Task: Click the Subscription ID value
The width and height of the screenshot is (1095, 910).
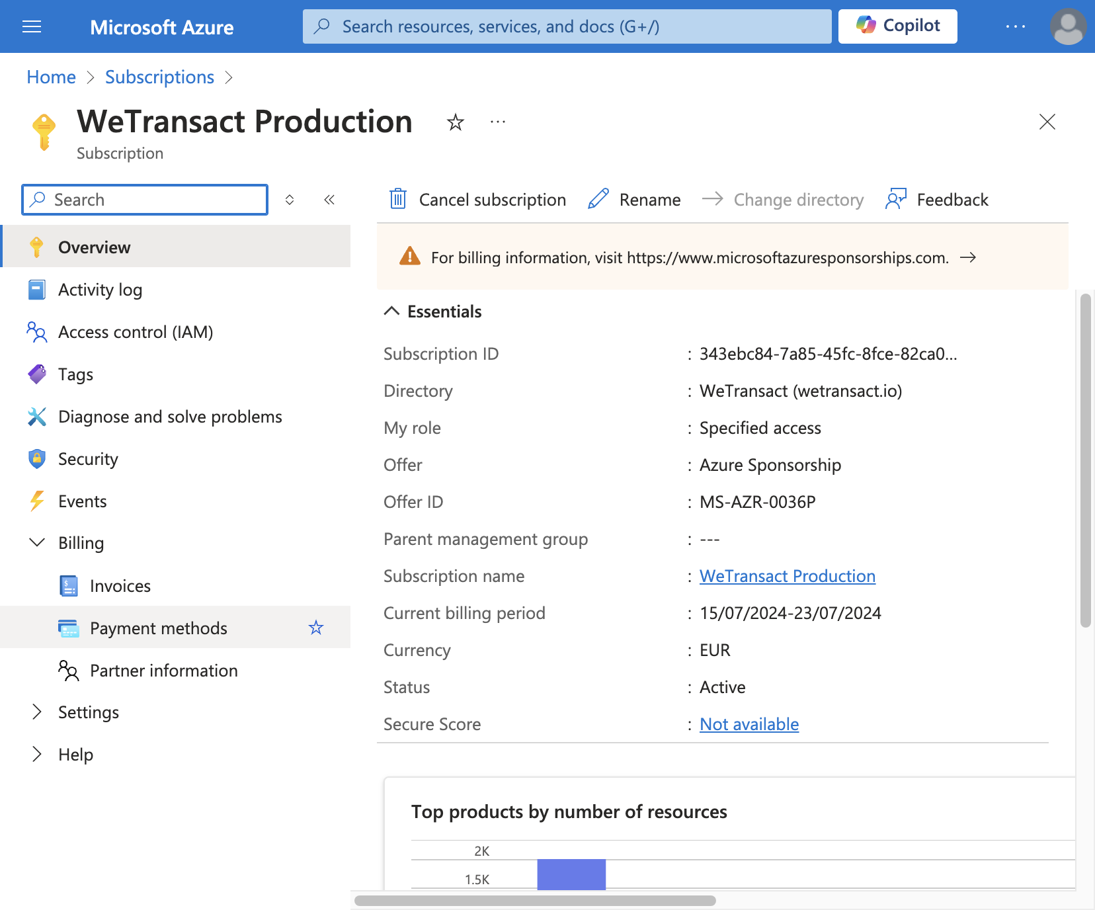Action: [828, 354]
